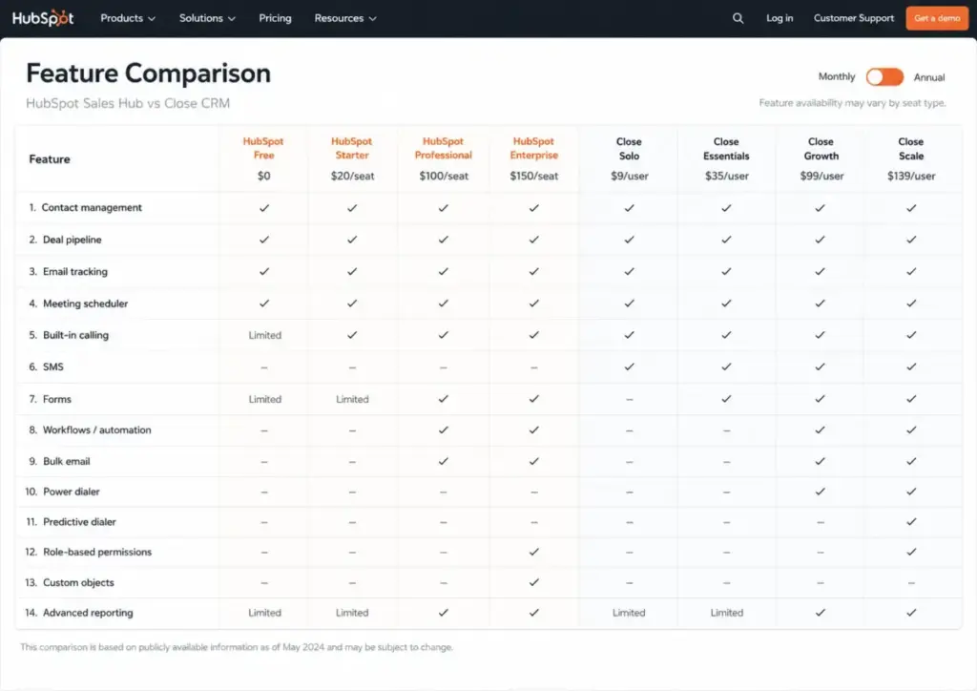This screenshot has height=691, width=977.
Task: Click the HubSpot Starter column header
Action: pos(352,148)
